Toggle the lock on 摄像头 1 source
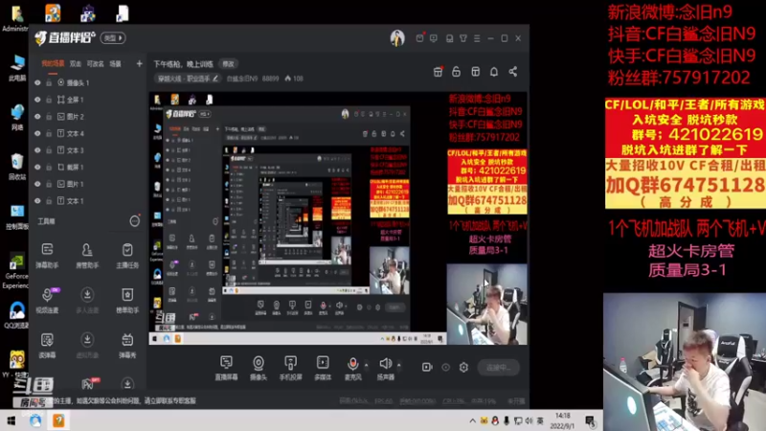This screenshot has height=431, width=766. [49, 83]
